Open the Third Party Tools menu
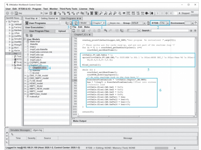The image size is (201, 150). click(x=68, y=9)
